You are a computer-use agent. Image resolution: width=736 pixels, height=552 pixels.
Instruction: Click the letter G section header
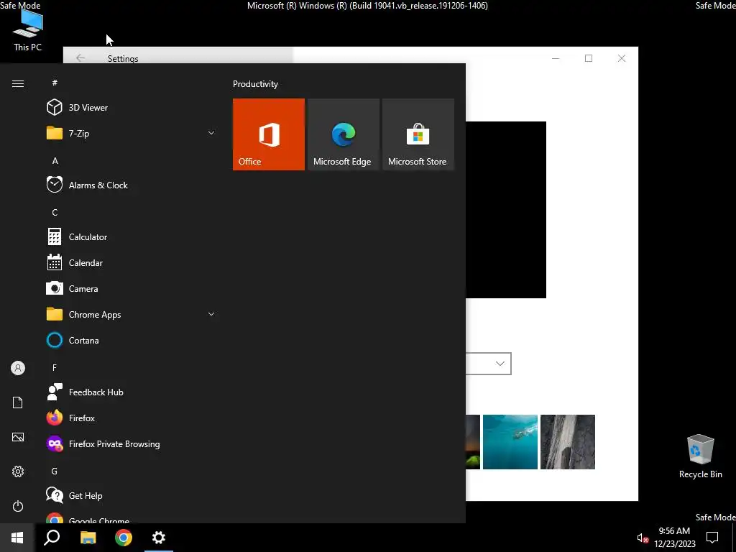click(x=55, y=471)
